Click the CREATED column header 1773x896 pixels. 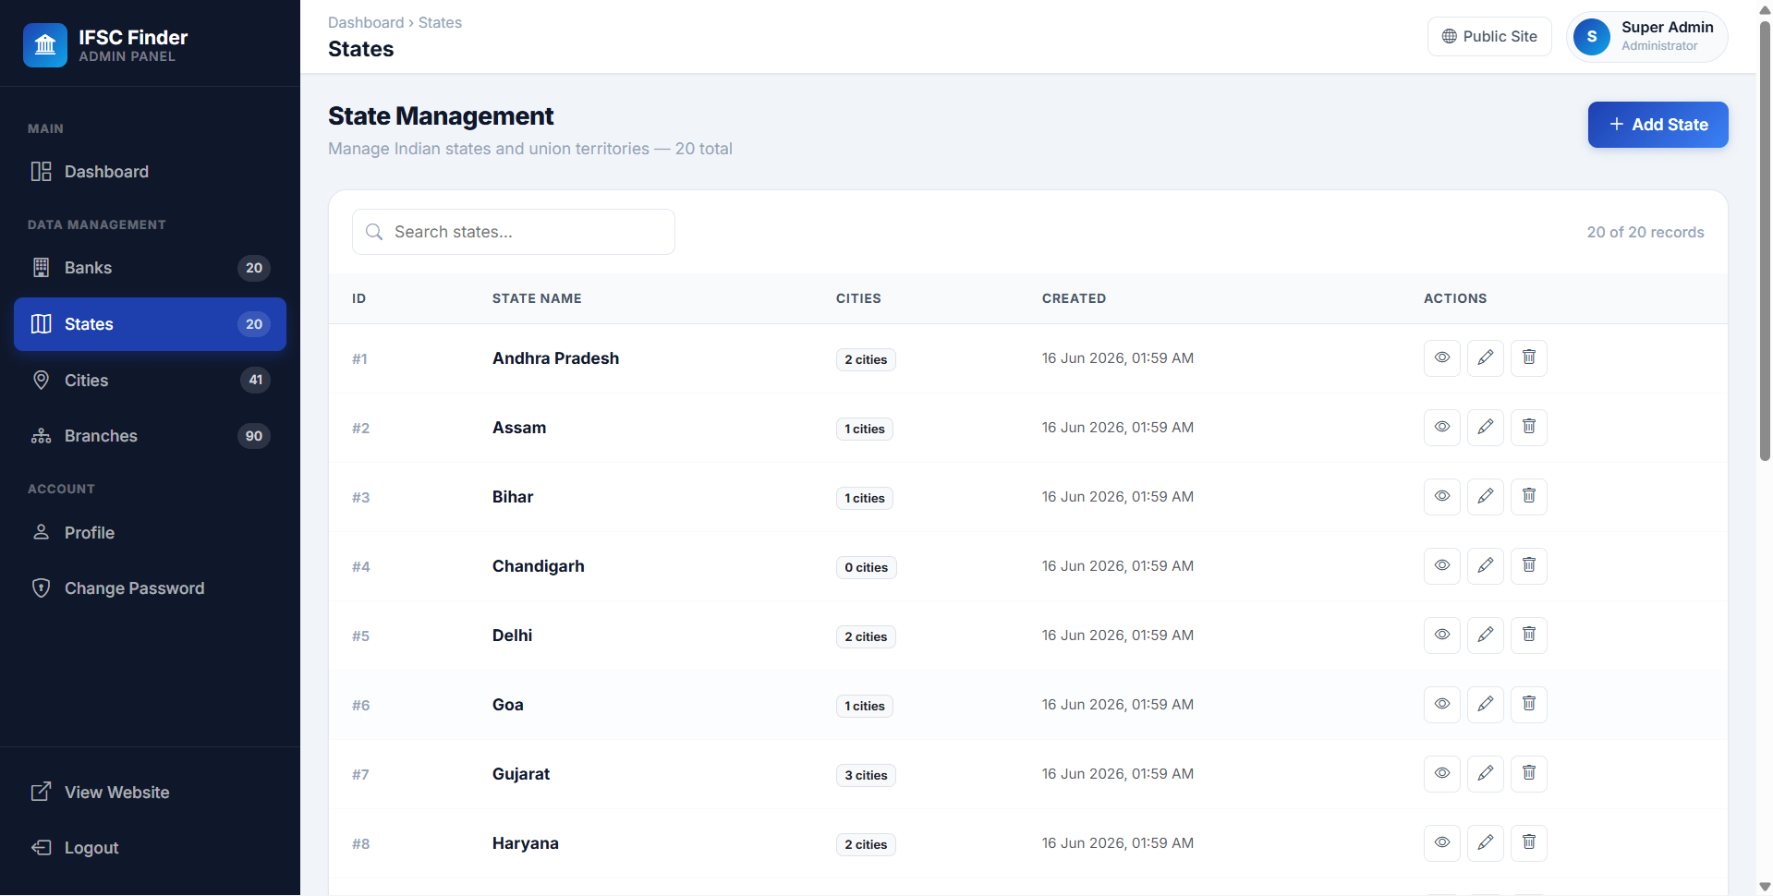(1074, 298)
